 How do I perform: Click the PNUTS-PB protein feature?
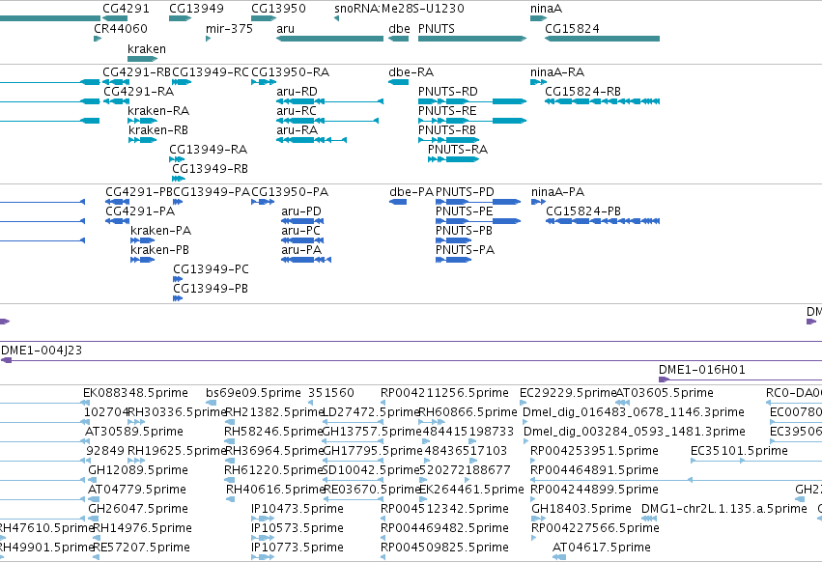click(453, 240)
